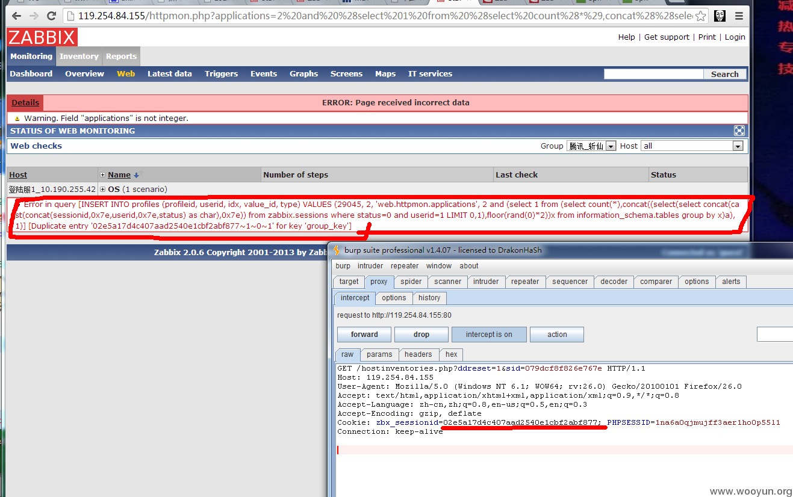Viewport: 793px width, 497px height.
Task: Switch to Burp scanner tab
Action: [448, 282]
